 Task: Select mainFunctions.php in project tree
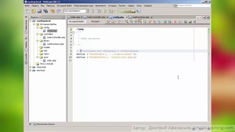[55, 44]
